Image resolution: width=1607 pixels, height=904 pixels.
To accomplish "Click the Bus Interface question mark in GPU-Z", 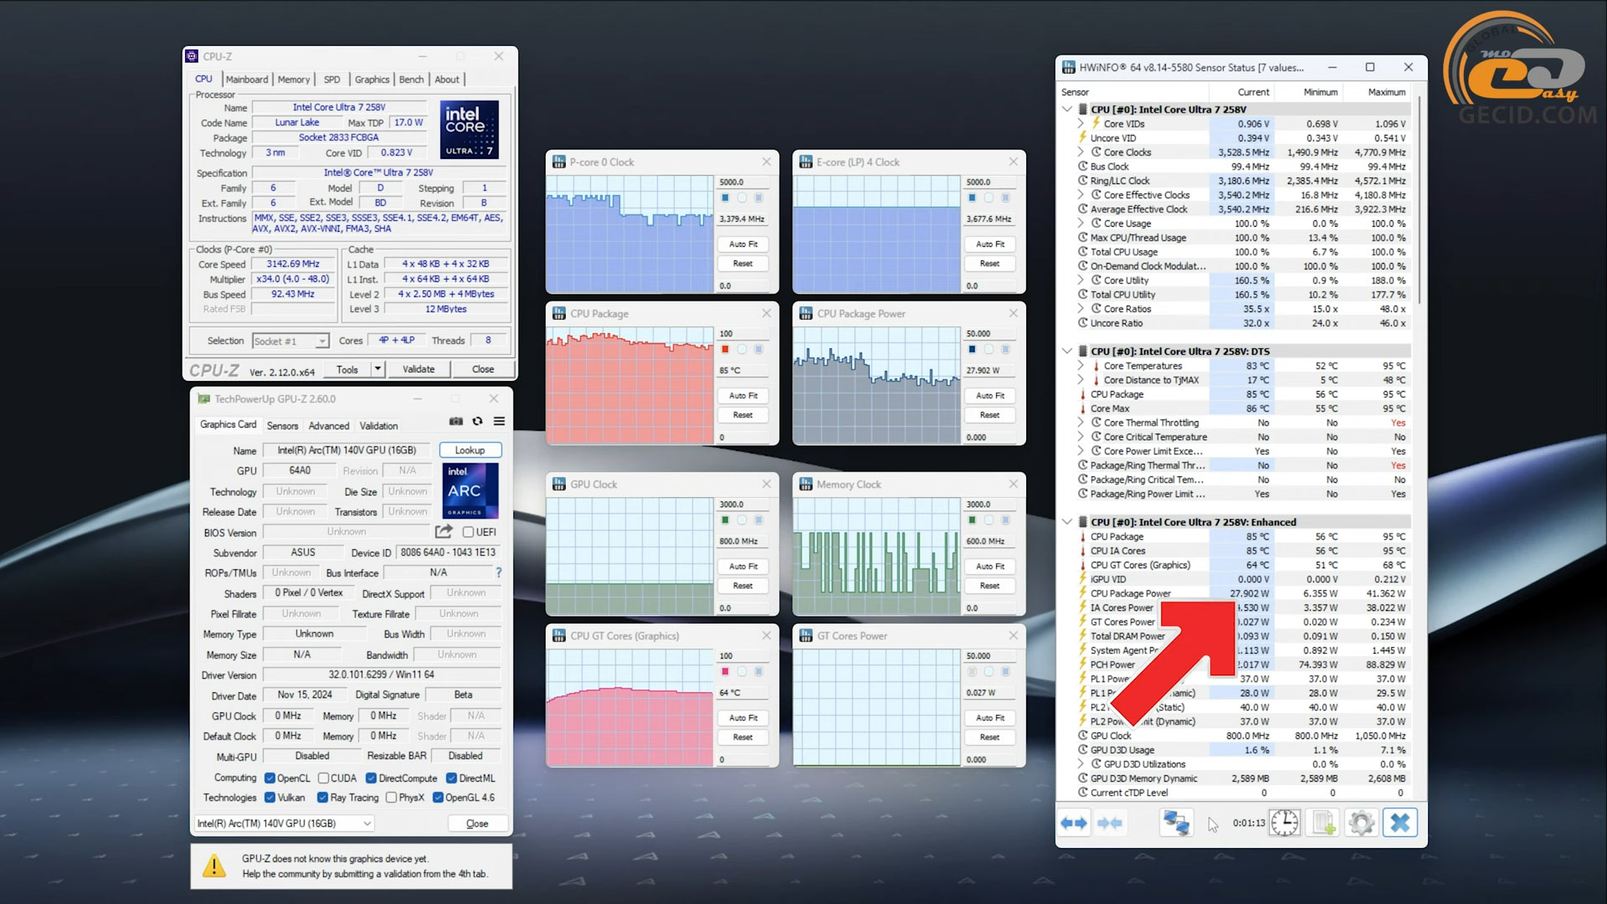I will coord(499,573).
